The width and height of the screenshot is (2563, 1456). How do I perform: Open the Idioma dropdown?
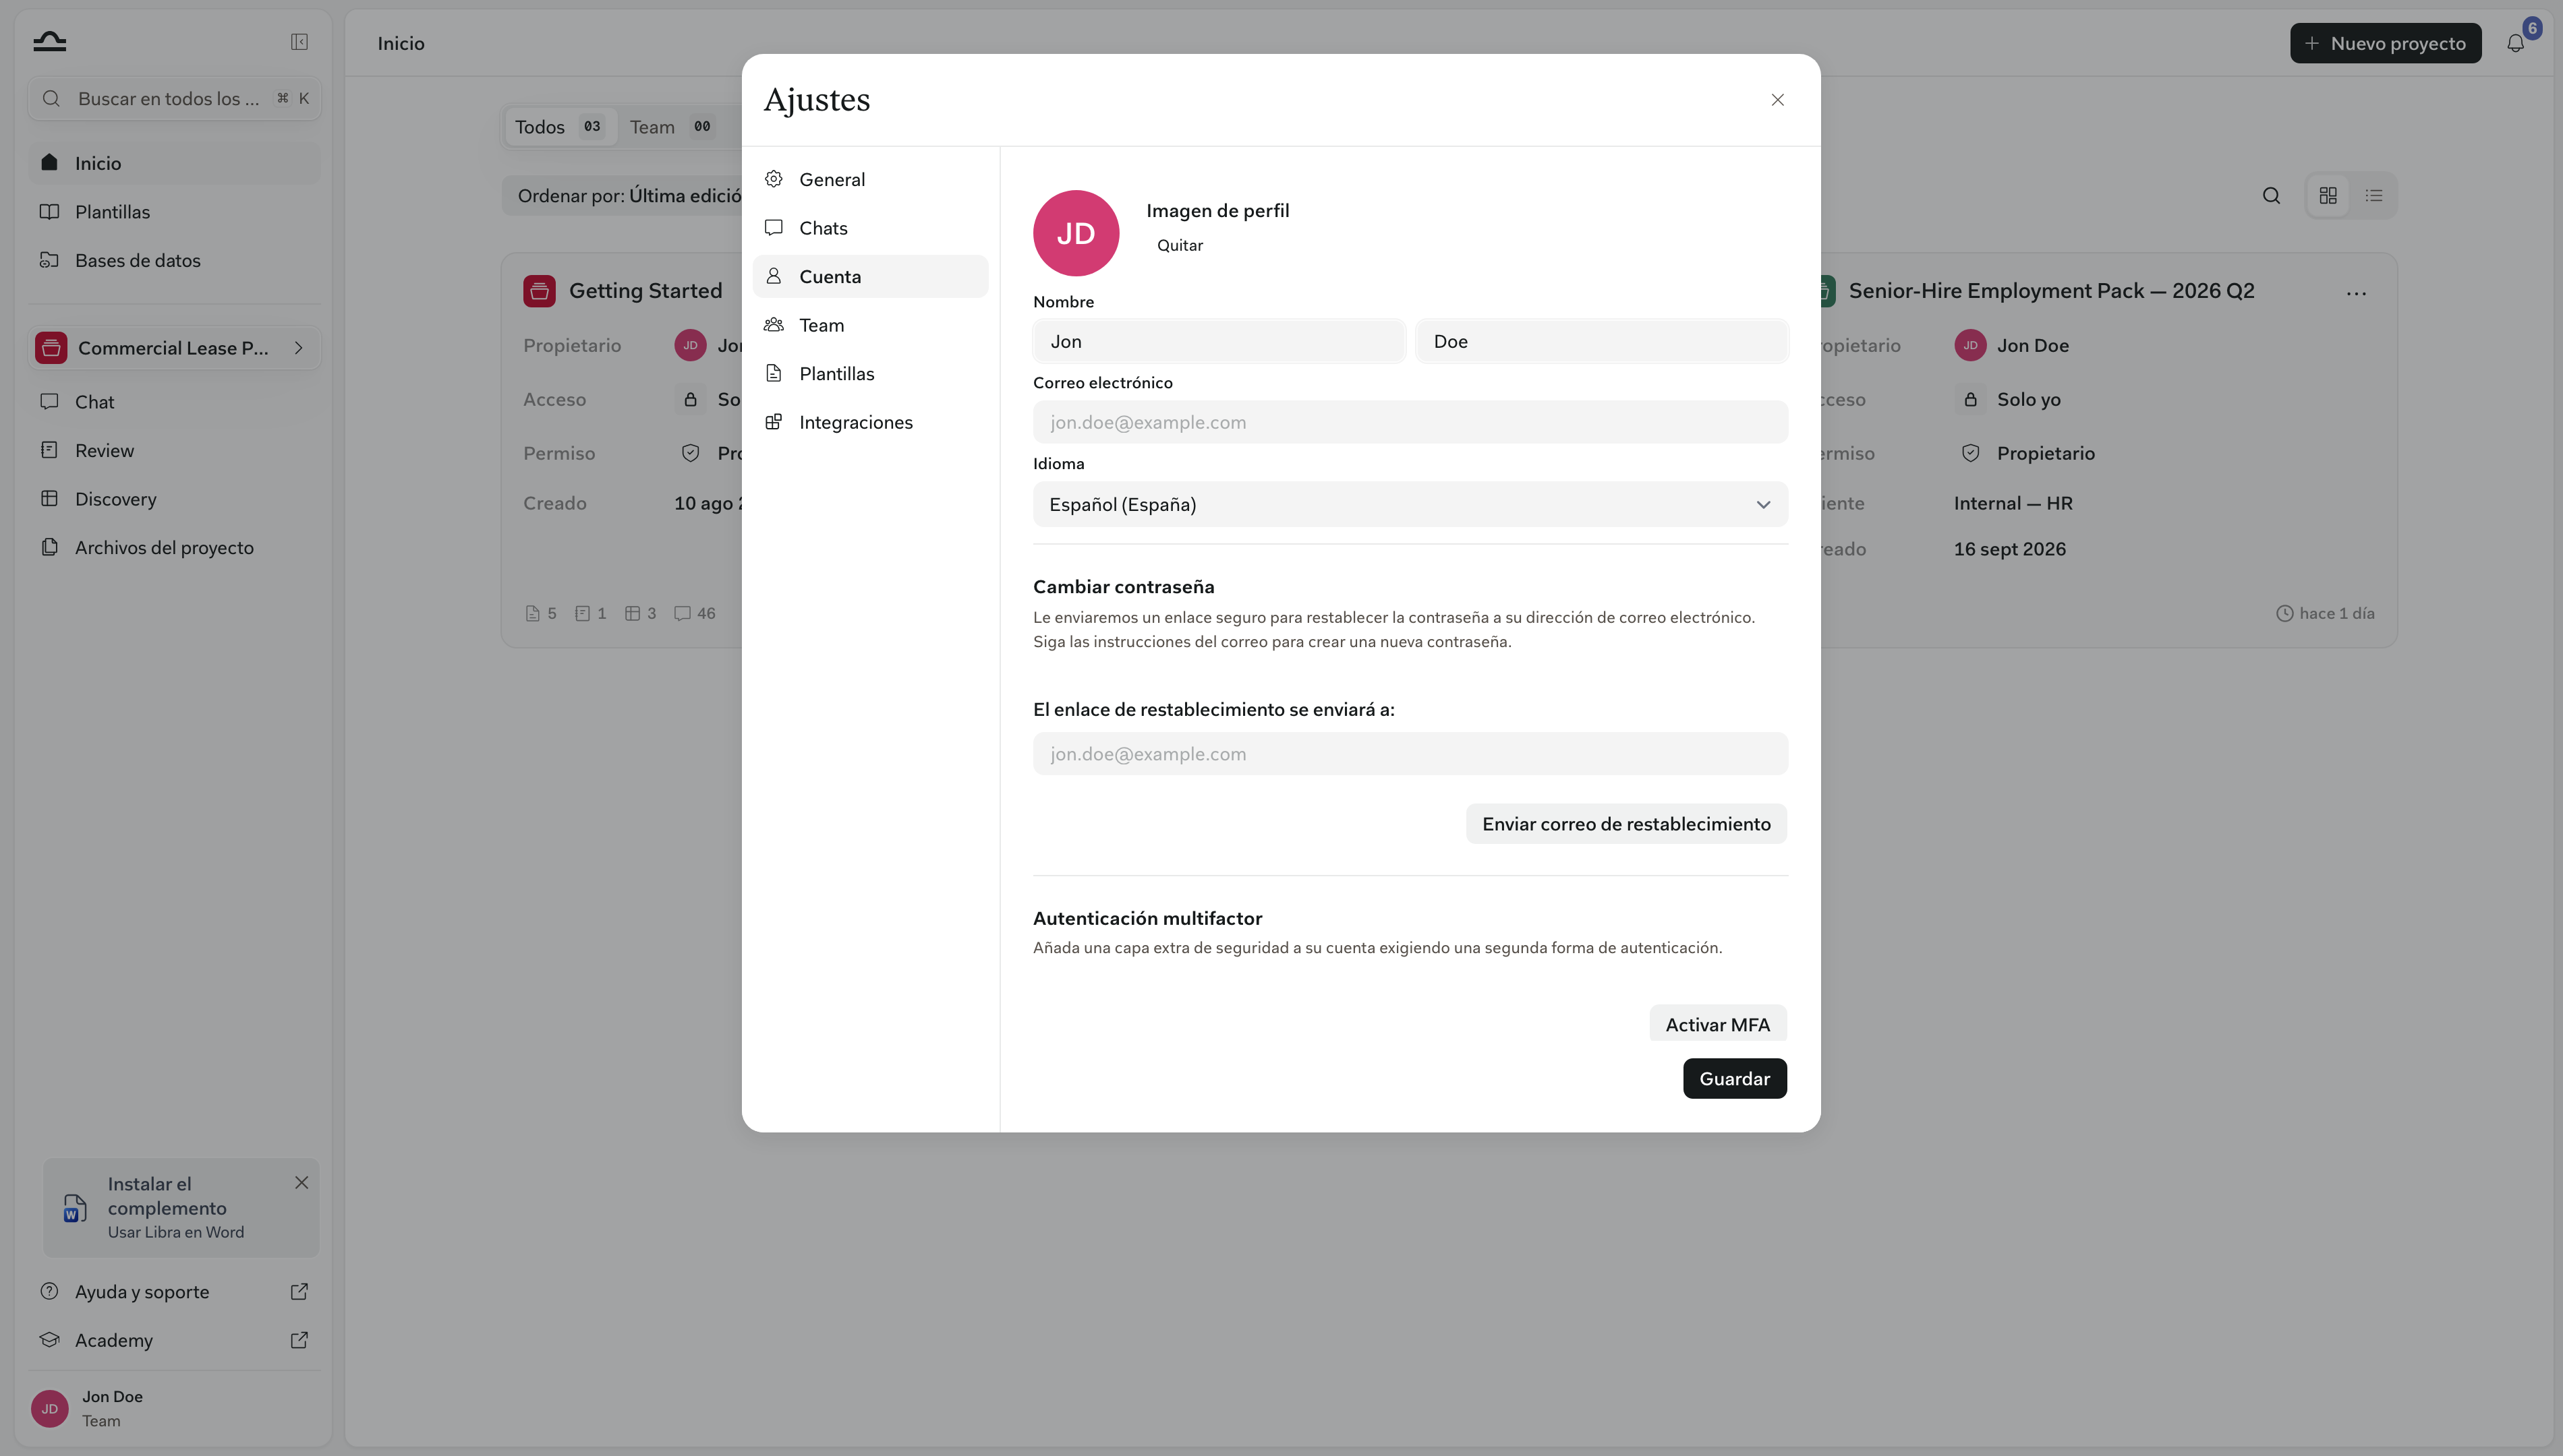(1410, 504)
